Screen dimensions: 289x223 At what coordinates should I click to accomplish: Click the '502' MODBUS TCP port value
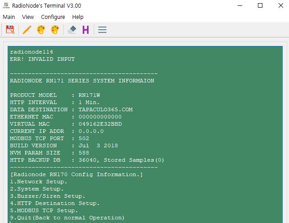(84, 138)
